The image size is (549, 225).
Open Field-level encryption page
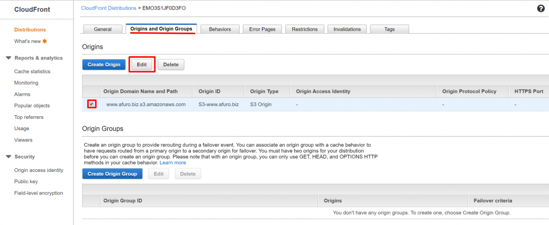coord(39,193)
